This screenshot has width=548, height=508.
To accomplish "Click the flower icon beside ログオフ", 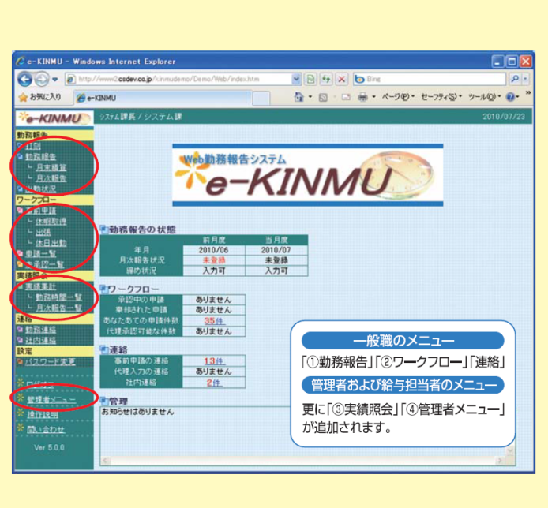I will click(21, 383).
